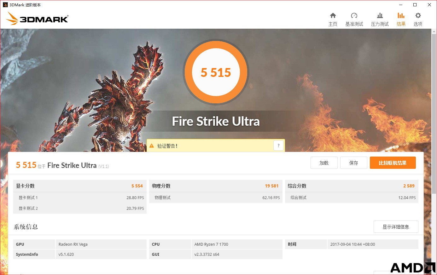Click the Load (加载) button

pyautogui.click(x=324, y=163)
